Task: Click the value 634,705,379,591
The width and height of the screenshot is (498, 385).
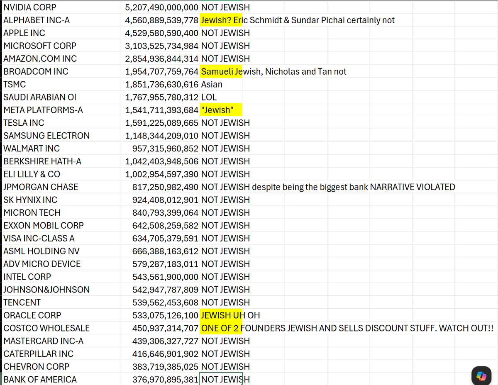Action: (x=166, y=238)
